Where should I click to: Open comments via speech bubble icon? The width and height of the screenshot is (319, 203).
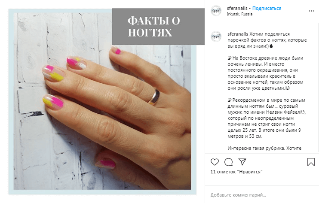point(228,162)
